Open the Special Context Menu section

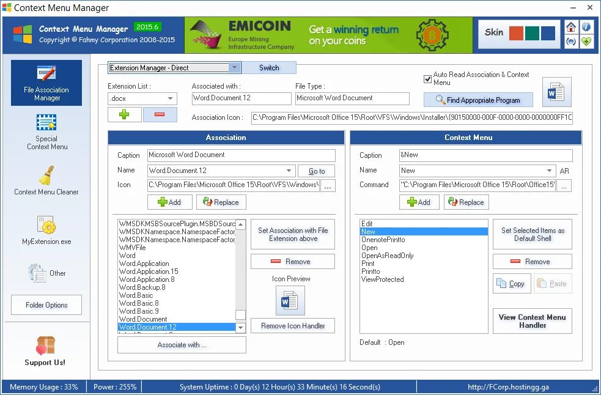(46, 132)
